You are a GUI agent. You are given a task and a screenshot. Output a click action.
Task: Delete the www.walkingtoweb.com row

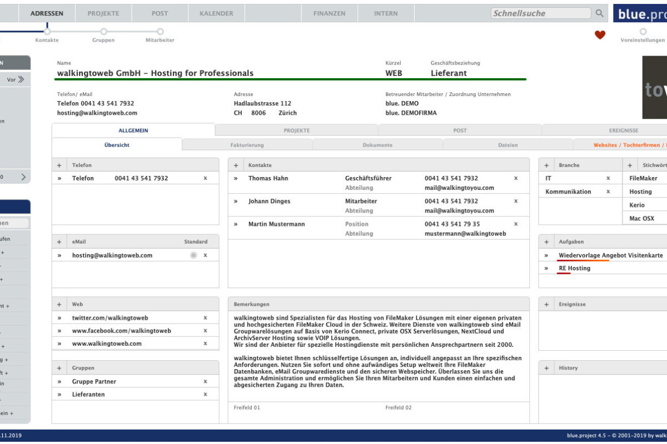[x=205, y=344]
